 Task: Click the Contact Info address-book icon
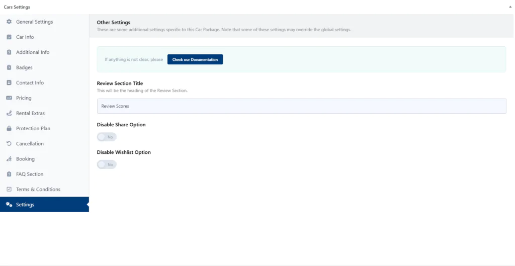pyautogui.click(x=9, y=83)
